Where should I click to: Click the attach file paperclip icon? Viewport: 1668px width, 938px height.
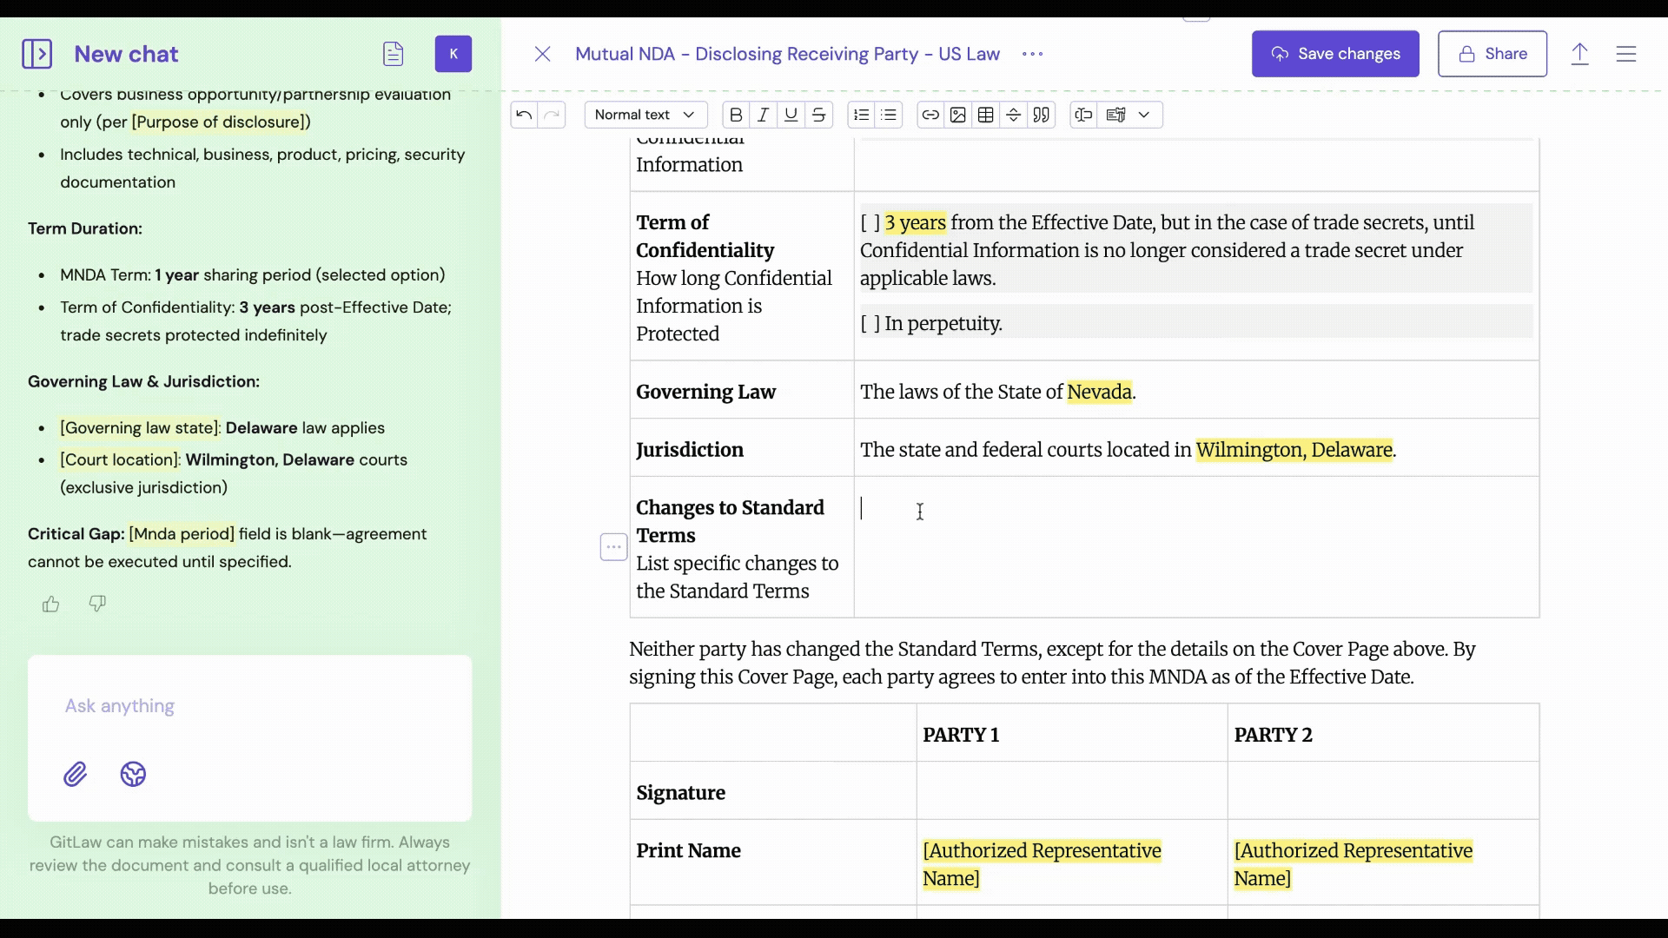click(x=76, y=774)
